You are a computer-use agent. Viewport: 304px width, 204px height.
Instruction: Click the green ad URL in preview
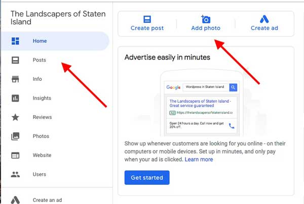click(x=205, y=113)
